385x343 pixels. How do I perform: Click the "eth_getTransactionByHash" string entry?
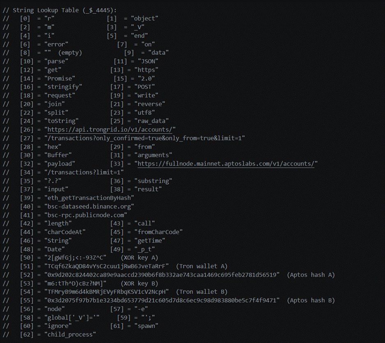pyautogui.click(x=89, y=198)
